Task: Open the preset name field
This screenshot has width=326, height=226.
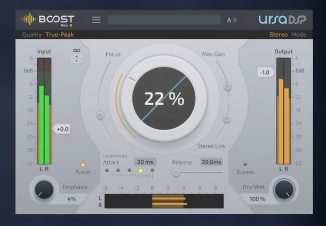Action: point(164,20)
